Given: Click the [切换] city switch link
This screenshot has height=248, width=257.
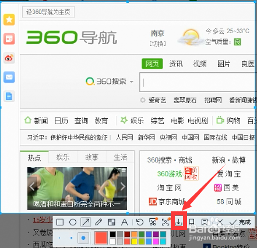Looking at the screenshot, I should pos(157,44).
